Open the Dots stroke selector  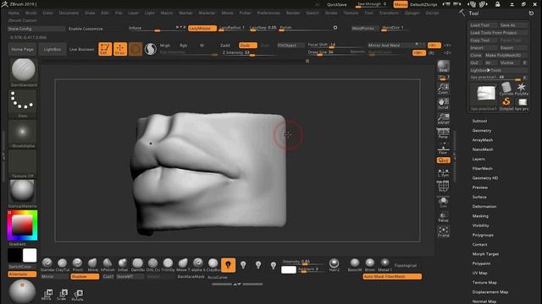pyautogui.click(x=23, y=102)
